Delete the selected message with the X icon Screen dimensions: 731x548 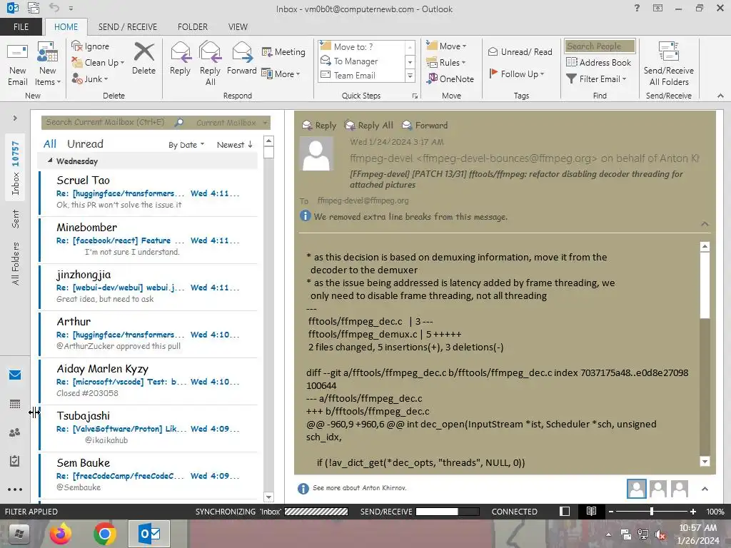(144, 52)
